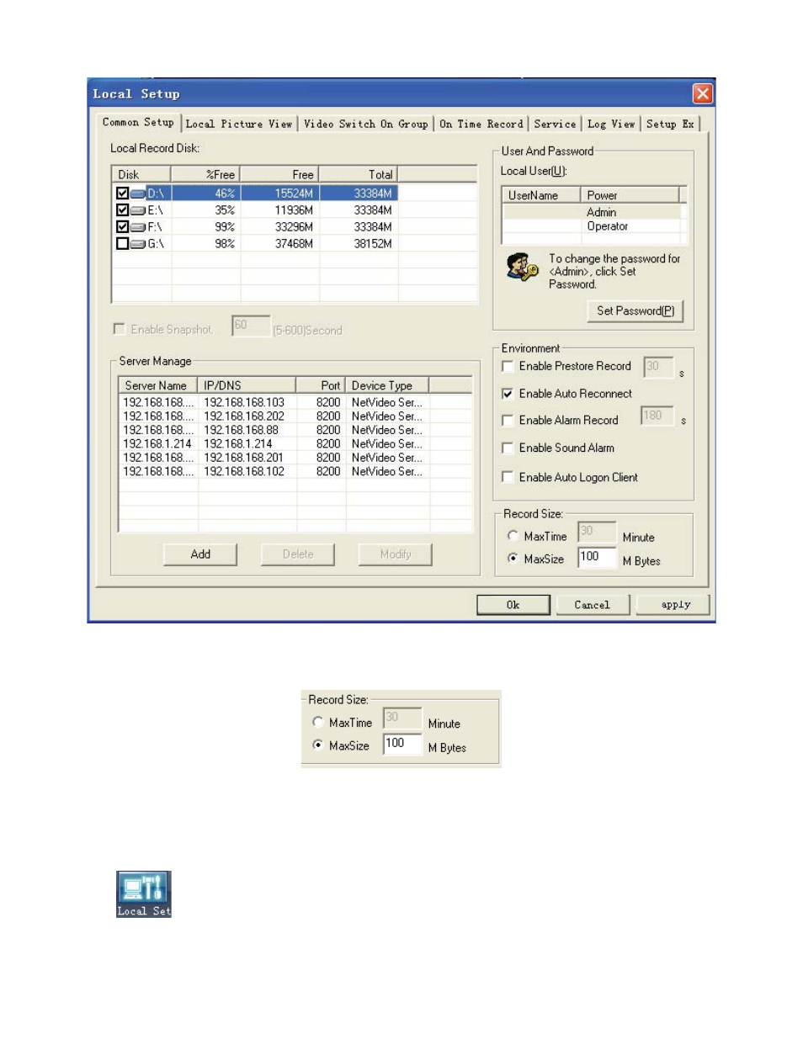Select MaxTime radio in the dialog
This screenshot has width=803, height=1039.
pyautogui.click(x=513, y=535)
